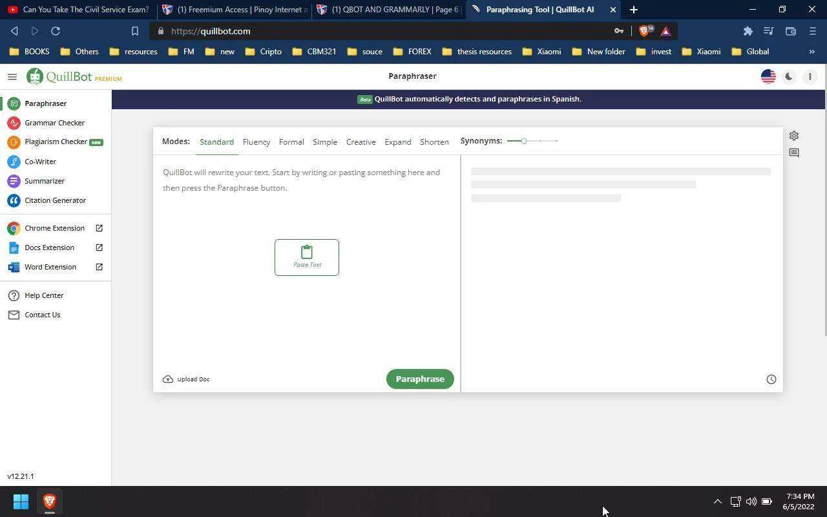Switch to the Freemium Access tab

pos(234,10)
